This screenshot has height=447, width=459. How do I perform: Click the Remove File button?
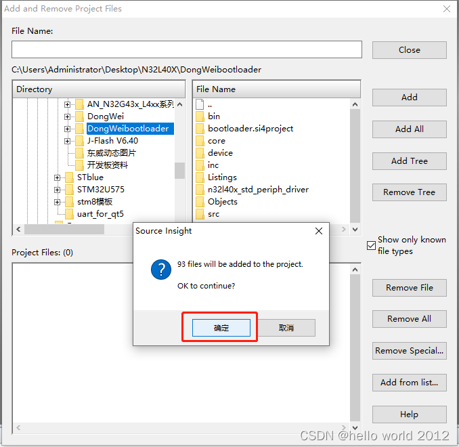409,288
